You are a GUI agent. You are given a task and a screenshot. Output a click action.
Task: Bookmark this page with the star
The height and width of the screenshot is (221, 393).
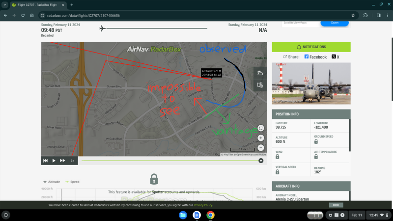click(353, 15)
